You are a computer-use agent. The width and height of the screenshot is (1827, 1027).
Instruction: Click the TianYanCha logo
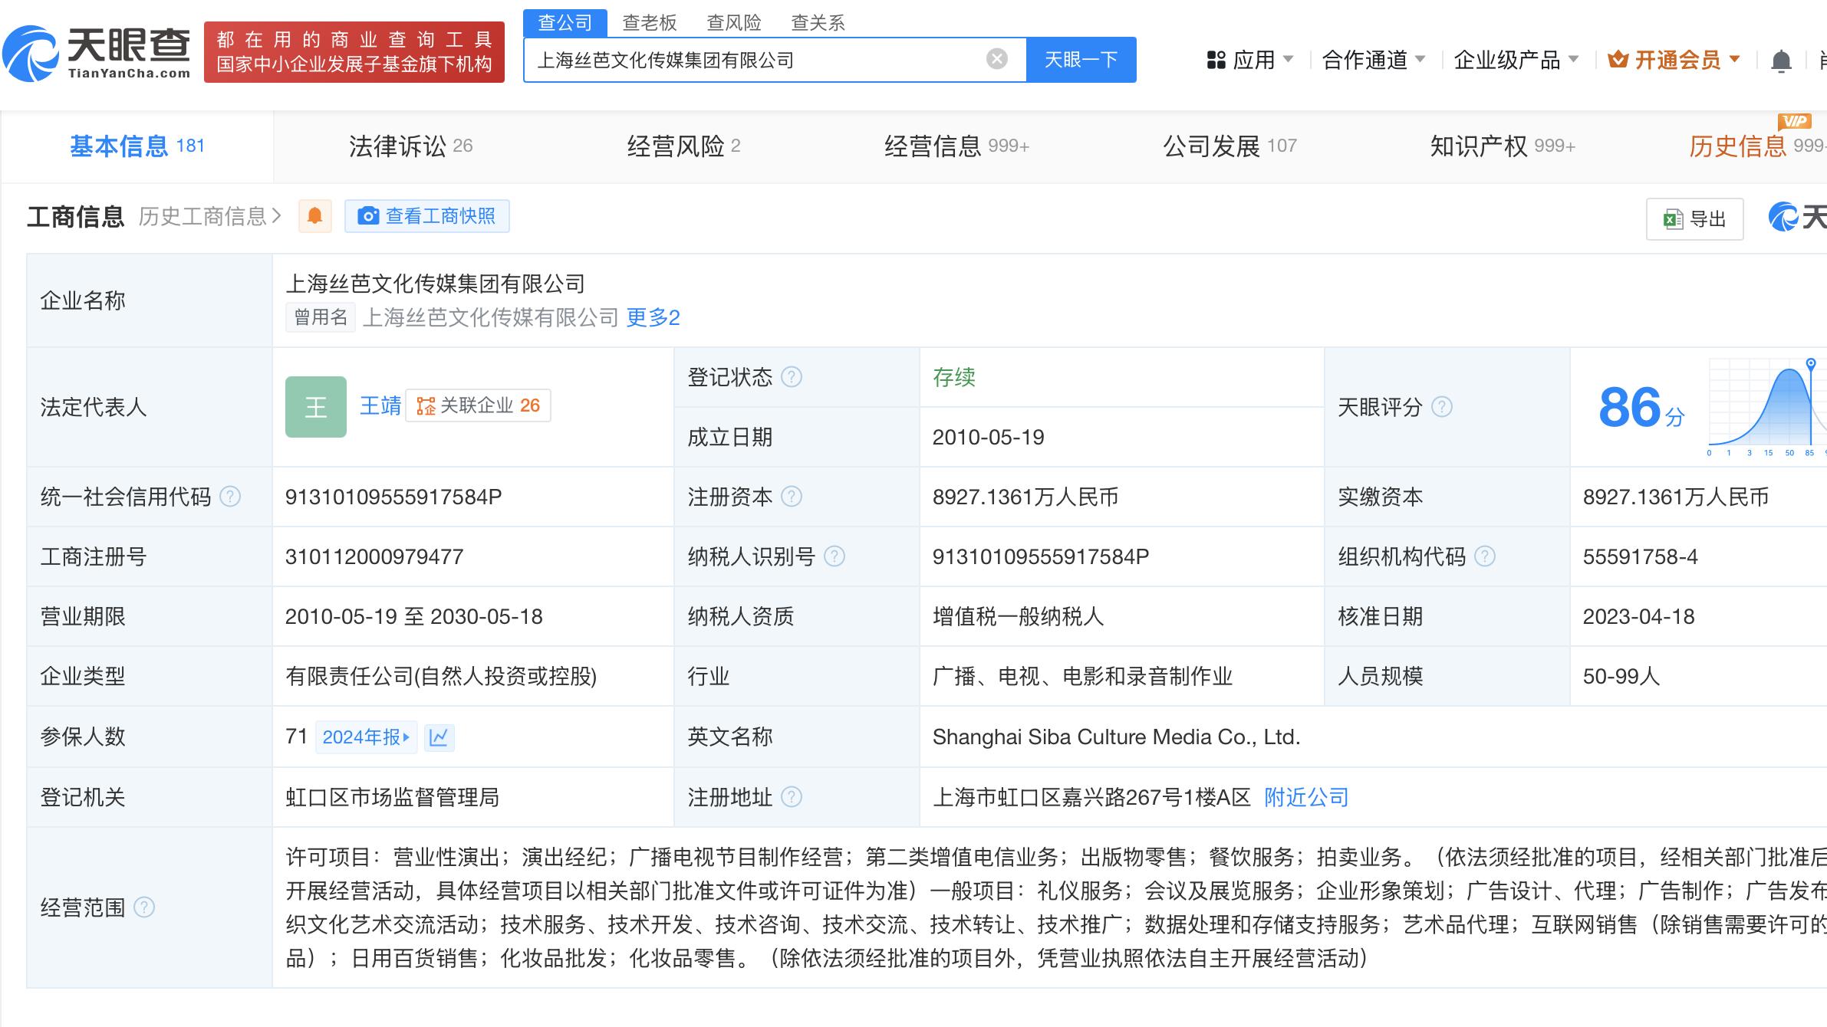pyautogui.click(x=97, y=52)
